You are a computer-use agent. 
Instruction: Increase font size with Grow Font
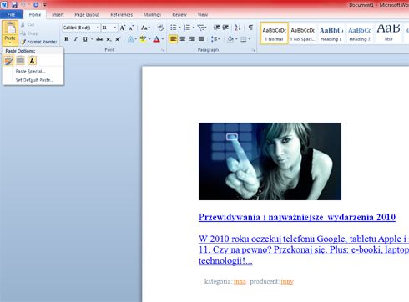(123, 28)
